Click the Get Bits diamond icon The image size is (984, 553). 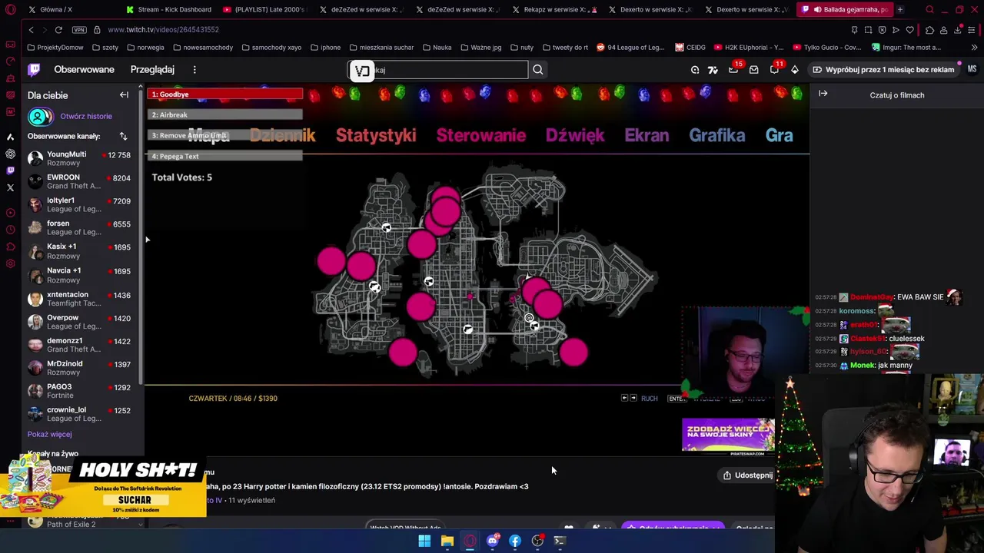coord(795,70)
